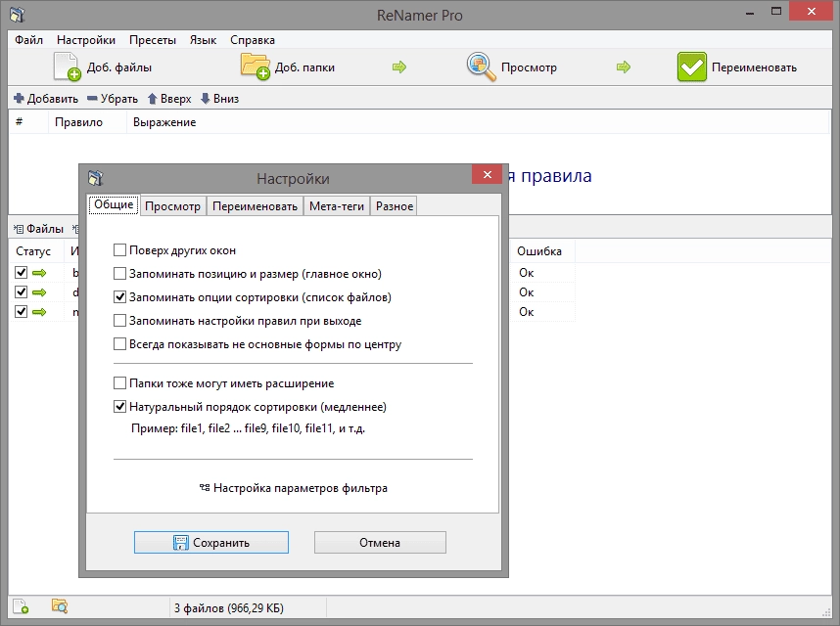This screenshot has width=840, height=626.
Task: Click the green arrow in third file row
Action: click(39, 311)
